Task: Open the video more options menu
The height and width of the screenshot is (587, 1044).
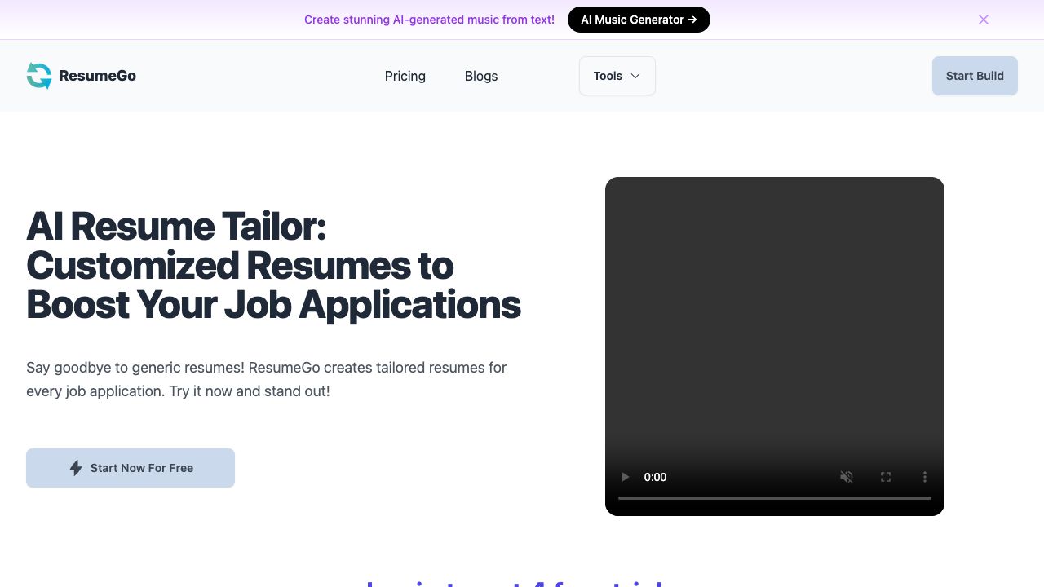Action: pyautogui.click(x=925, y=477)
